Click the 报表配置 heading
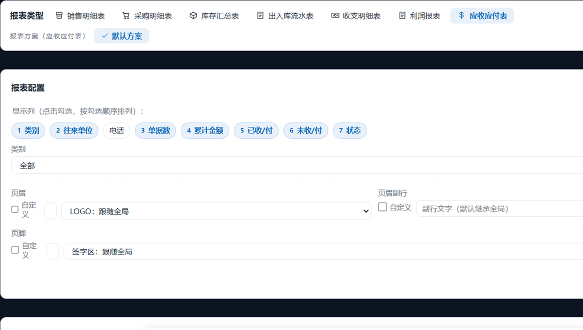This screenshot has width=583, height=330. coord(28,88)
